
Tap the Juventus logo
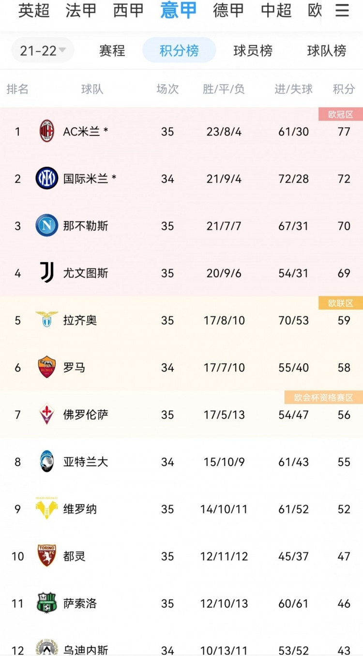point(47,272)
